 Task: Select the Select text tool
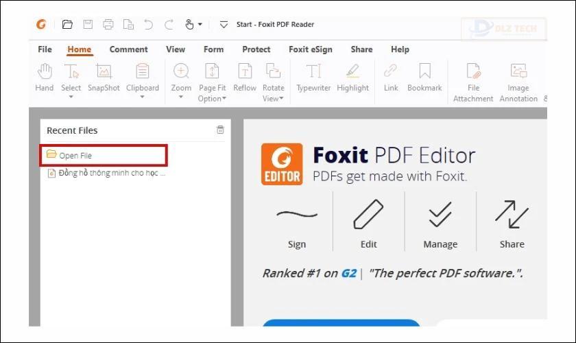click(x=71, y=78)
